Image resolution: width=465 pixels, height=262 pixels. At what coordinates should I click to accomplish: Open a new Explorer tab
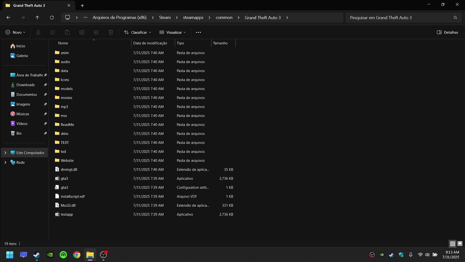(x=82, y=5)
